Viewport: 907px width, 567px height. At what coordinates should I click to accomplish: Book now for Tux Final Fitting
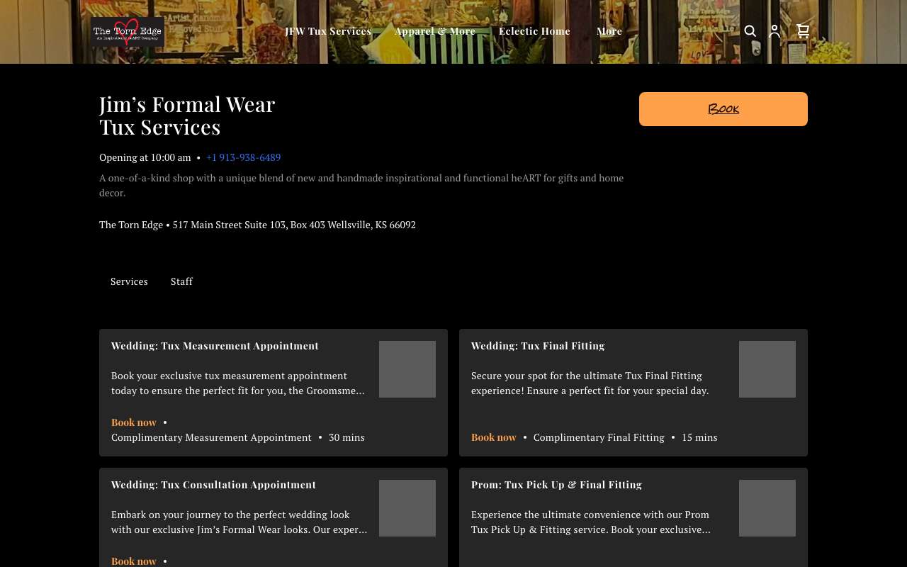494,437
